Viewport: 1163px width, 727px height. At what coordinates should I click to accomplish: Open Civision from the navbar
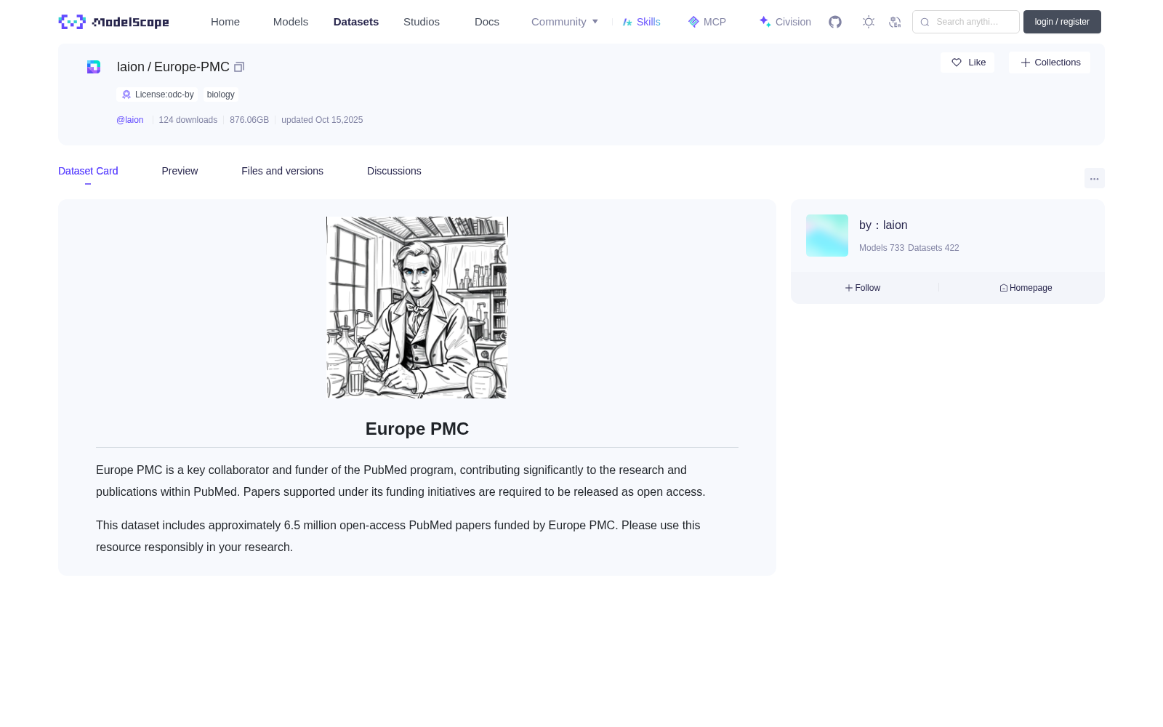tap(785, 22)
